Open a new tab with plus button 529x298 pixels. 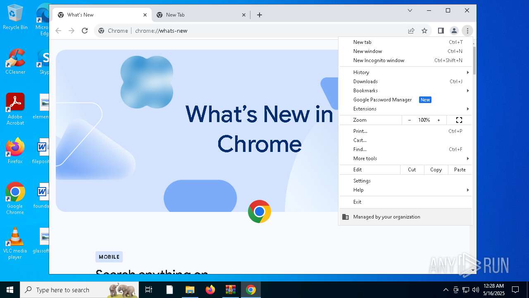(260, 15)
